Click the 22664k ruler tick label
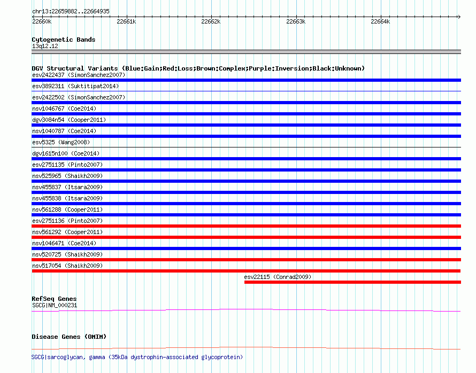Screen dimensions: 476x373 (x=380, y=22)
